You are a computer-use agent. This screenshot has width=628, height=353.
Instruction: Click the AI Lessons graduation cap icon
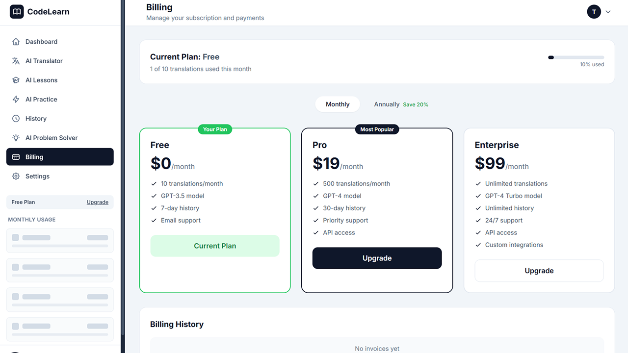pyautogui.click(x=16, y=80)
